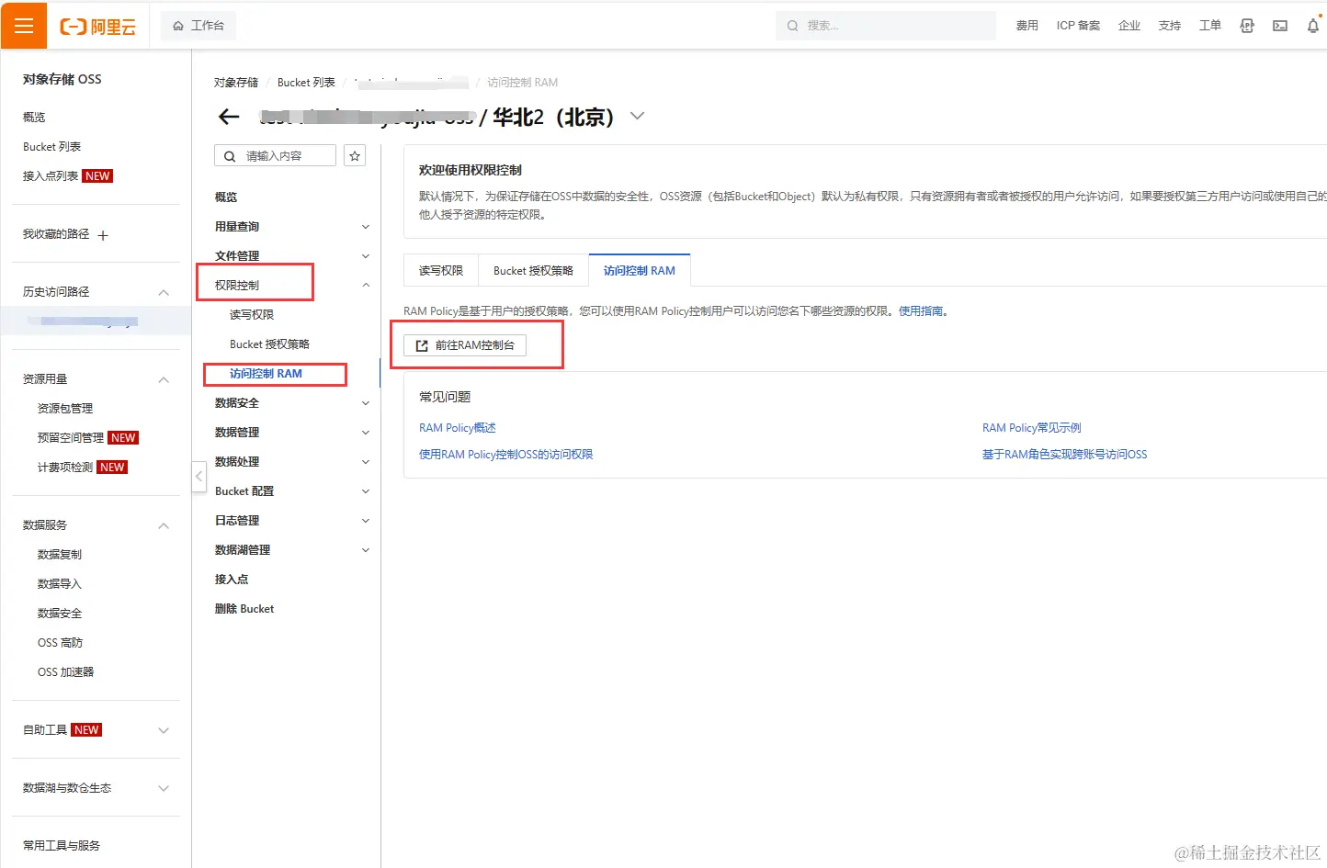
Task: Switch to the Bucket 授权策略 tab
Action: [x=533, y=271]
